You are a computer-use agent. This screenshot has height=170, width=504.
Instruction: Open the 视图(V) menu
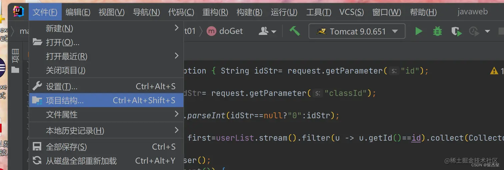(111, 12)
